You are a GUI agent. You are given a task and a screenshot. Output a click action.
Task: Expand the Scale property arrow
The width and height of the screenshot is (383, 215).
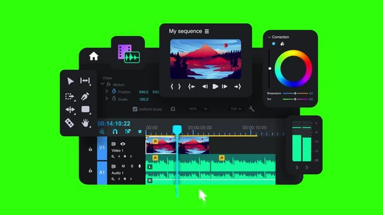(106, 99)
